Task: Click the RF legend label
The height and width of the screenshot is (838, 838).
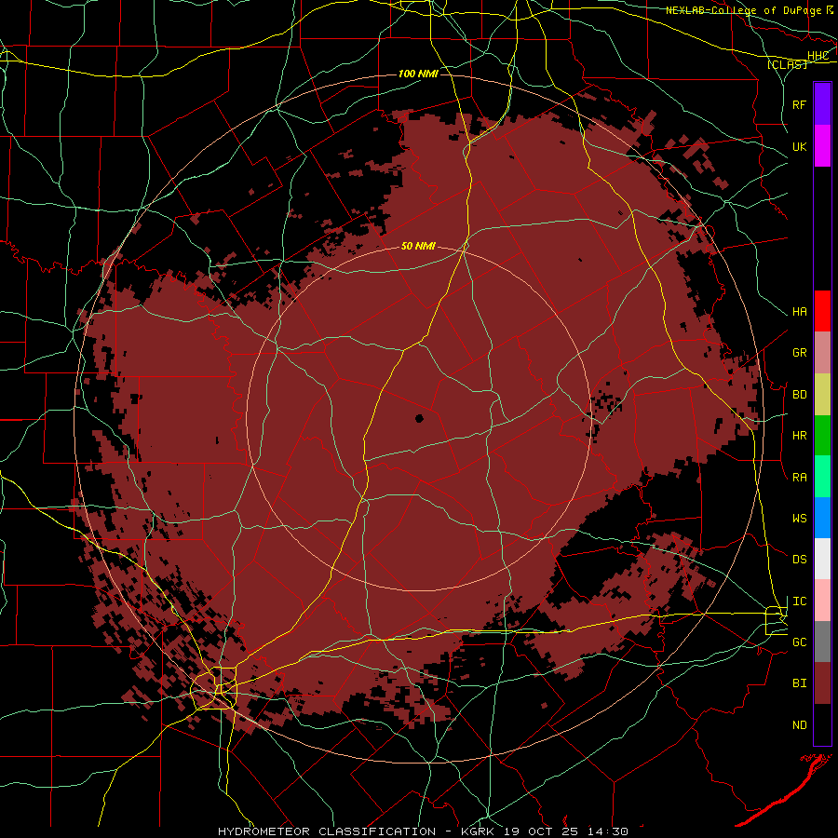Action: (800, 104)
